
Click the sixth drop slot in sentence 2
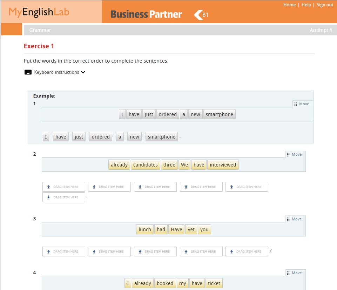[64, 197]
